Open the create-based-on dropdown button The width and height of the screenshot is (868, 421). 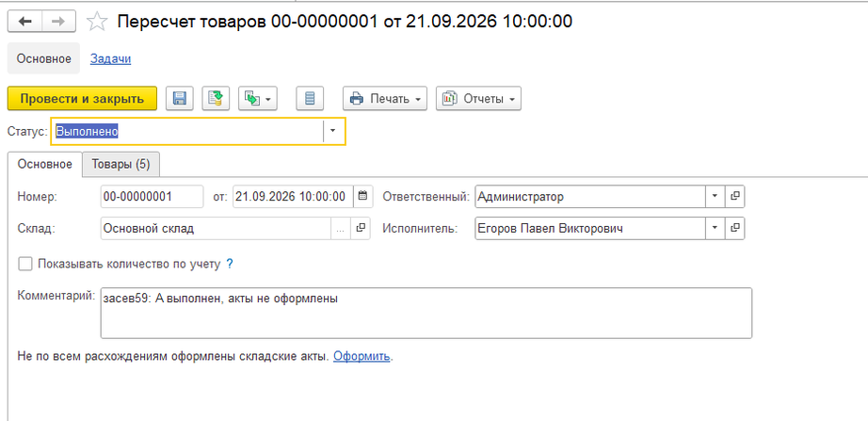click(x=257, y=99)
